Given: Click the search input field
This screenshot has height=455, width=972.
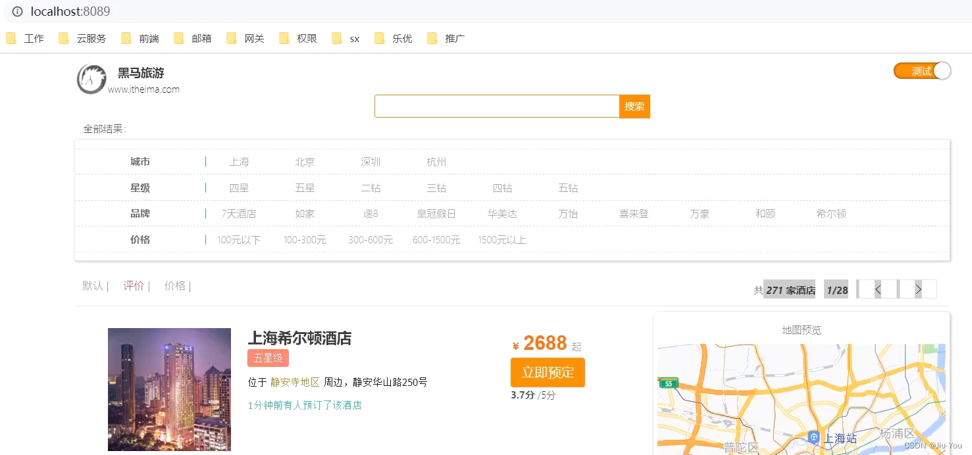Looking at the screenshot, I should (x=496, y=106).
